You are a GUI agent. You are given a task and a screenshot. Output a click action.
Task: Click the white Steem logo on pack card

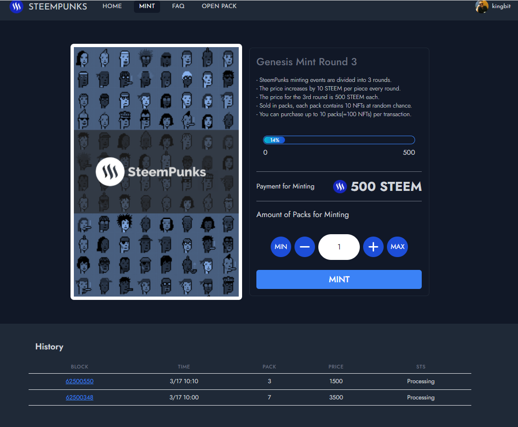(110, 171)
